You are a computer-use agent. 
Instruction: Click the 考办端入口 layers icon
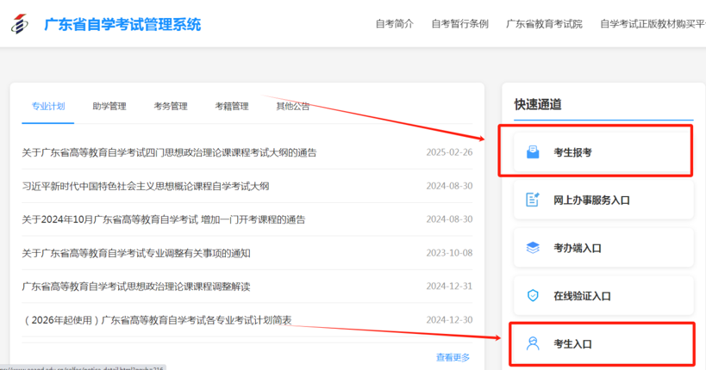(533, 248)
